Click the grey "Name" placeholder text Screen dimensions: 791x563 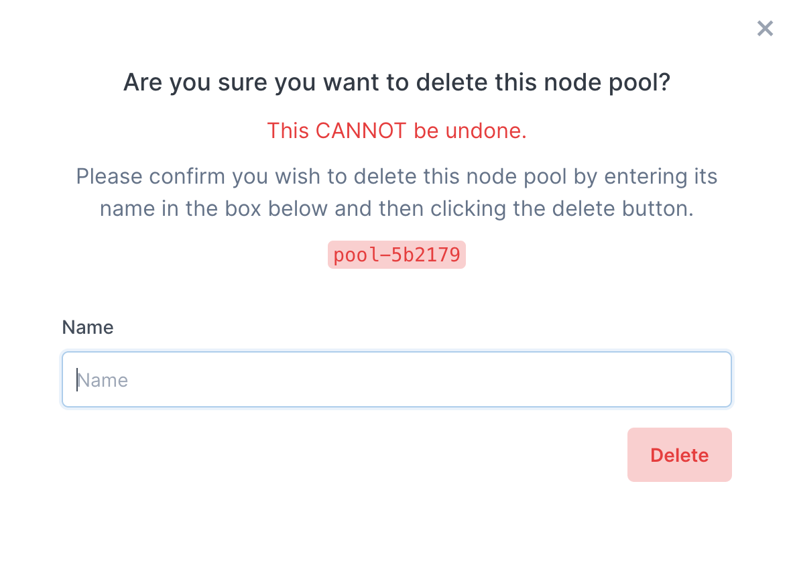(x=103, y=381)
